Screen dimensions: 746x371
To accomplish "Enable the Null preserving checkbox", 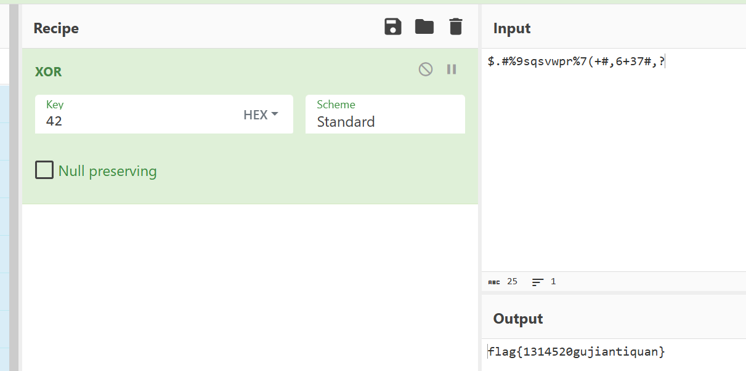I will [44, 170].
